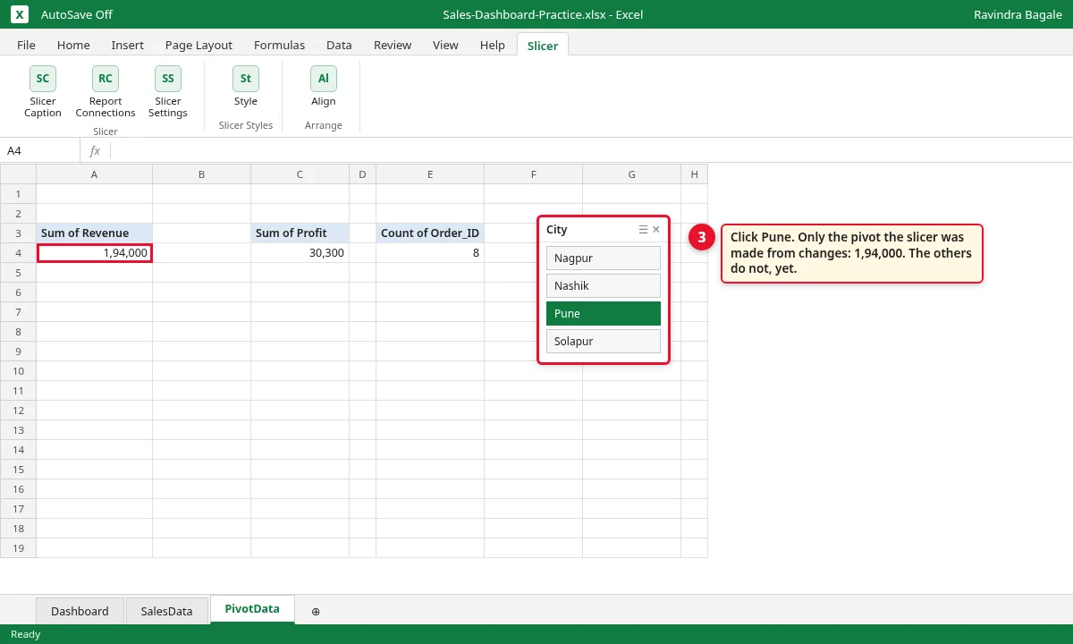Screen dimensions: 1073x644
Task: Click the fx insert function icon
Action: pos(95,151)
